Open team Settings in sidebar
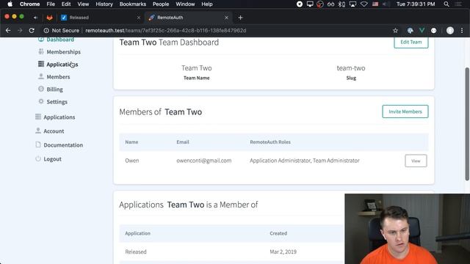Viewport: 470px width, 264px height. [x=57, y=102]
